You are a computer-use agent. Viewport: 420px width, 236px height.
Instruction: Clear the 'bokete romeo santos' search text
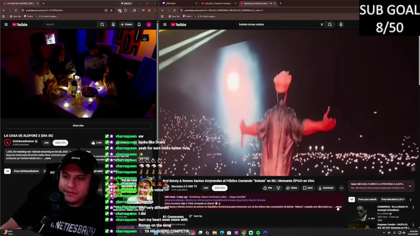point(322,25)
